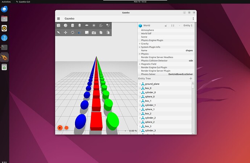Click the plus button in Entity Tree

191,78
